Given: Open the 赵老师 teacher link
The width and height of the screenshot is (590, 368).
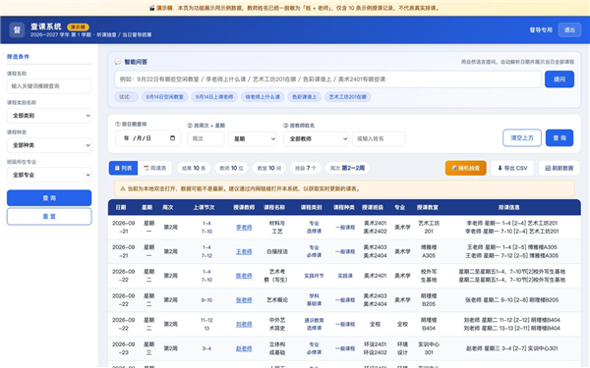Looking at the screenshot, I should tap(244, 348).
